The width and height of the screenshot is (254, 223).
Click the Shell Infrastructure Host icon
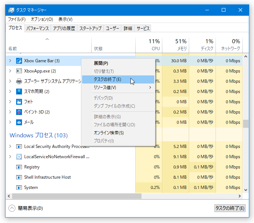tap(19, 177)
